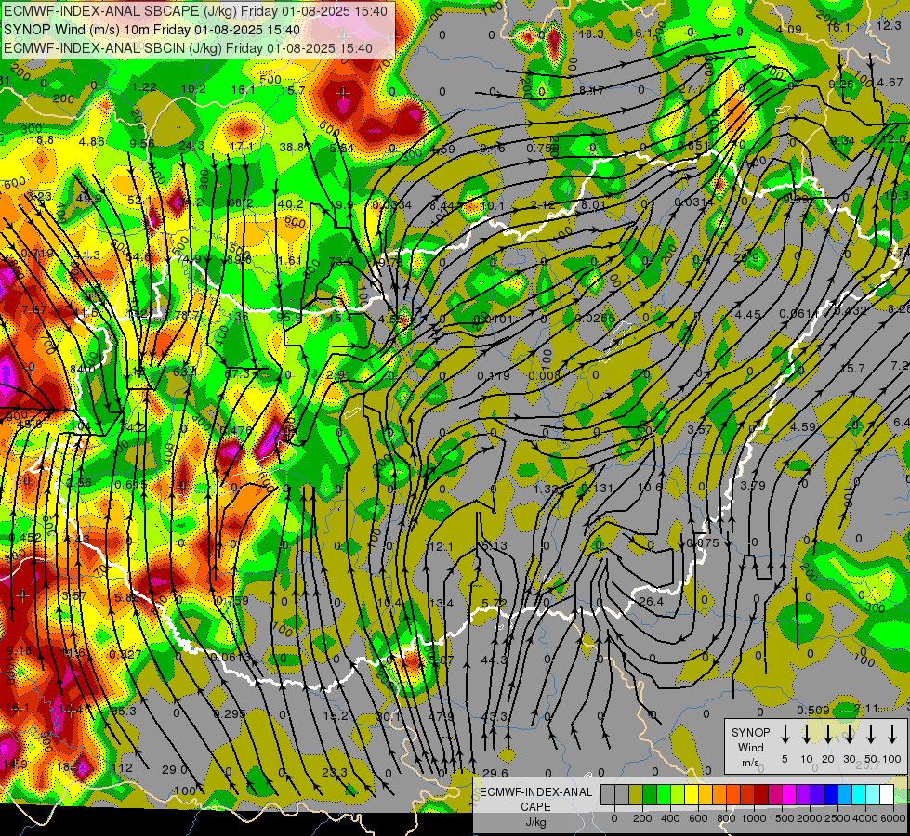
Task: Click the SYNOP Wind 10m header line
Action: (152, 30)
